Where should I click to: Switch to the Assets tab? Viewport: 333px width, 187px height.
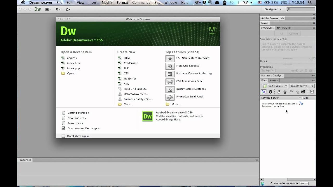274,81
